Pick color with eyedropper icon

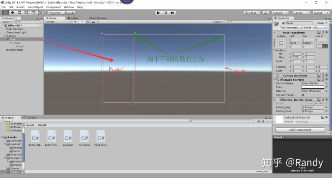pyautogui.click(x=326, y=87)
